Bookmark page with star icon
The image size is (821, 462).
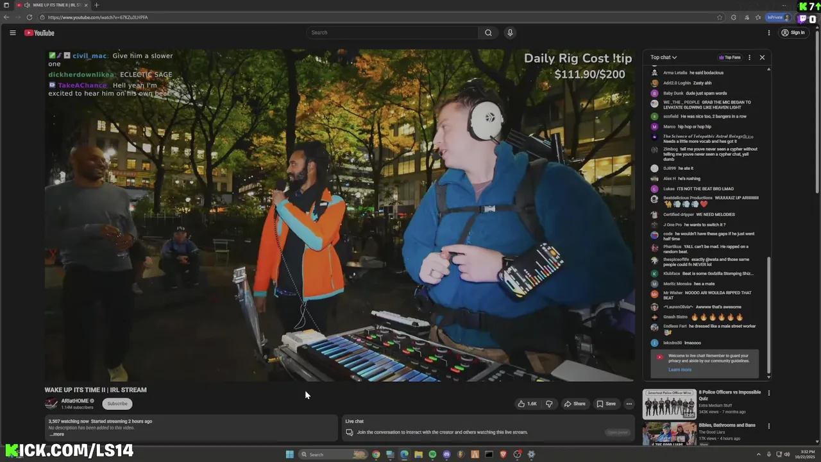point(720,17)
